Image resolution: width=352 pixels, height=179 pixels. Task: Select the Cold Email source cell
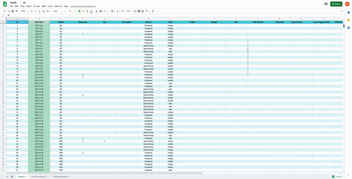(148, 63)
